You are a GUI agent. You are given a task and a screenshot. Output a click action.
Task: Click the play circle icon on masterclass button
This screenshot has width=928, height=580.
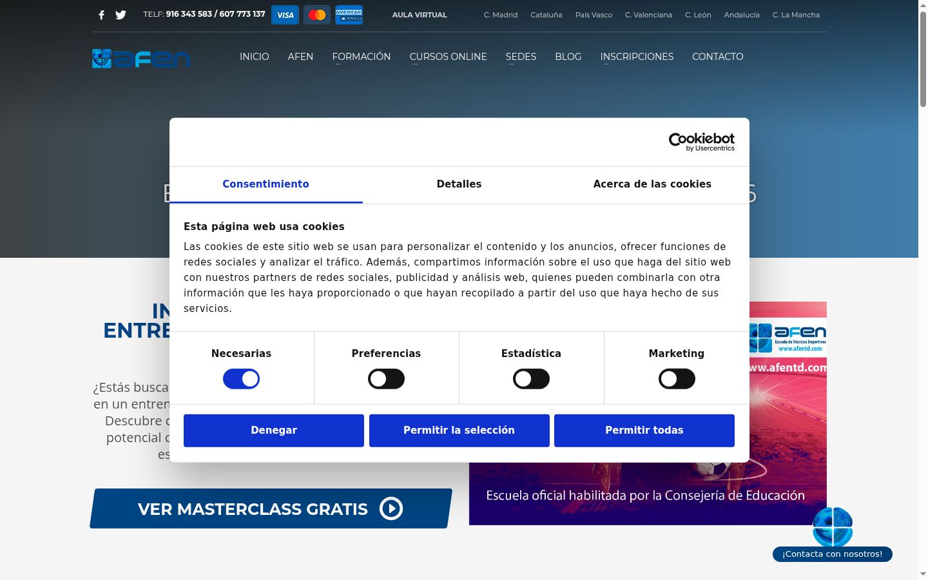pyautogui.click(x=391, y=508)
